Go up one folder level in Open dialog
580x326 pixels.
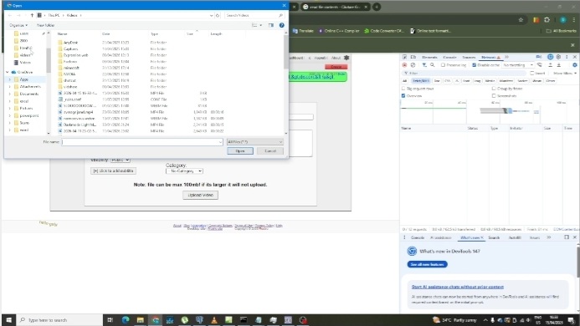pos(32,15)
